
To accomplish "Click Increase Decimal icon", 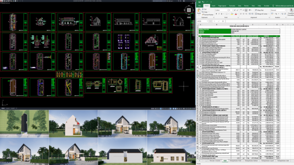I will click(282, 14).
